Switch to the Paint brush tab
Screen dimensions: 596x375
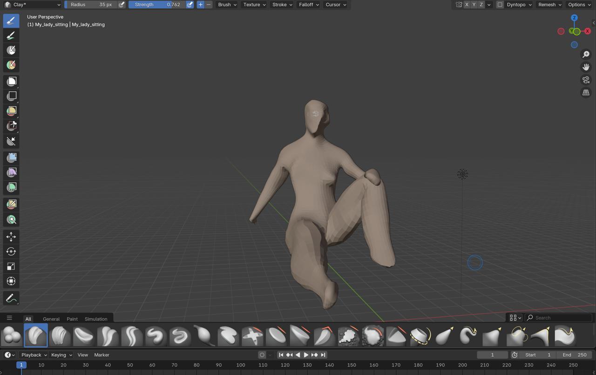coord(72,319)
